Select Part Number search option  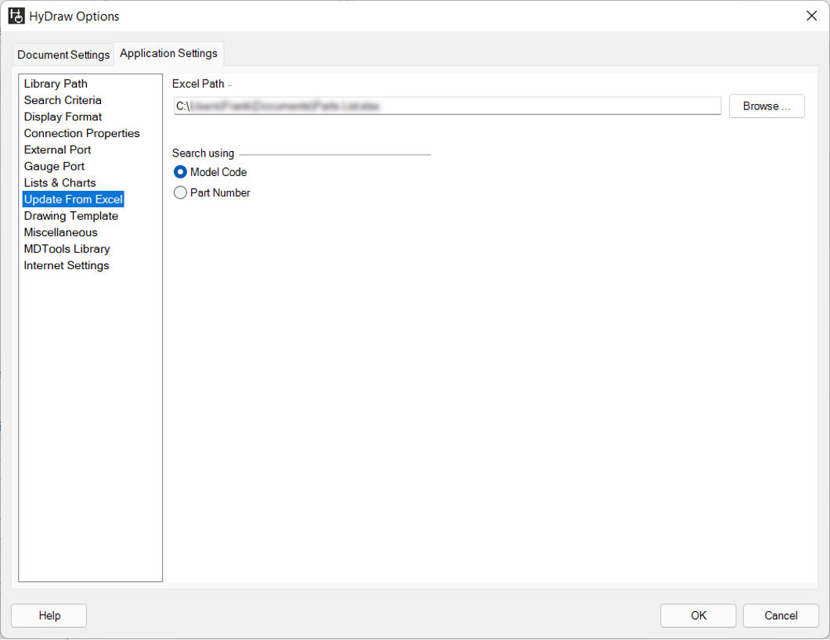coord(180,192)
